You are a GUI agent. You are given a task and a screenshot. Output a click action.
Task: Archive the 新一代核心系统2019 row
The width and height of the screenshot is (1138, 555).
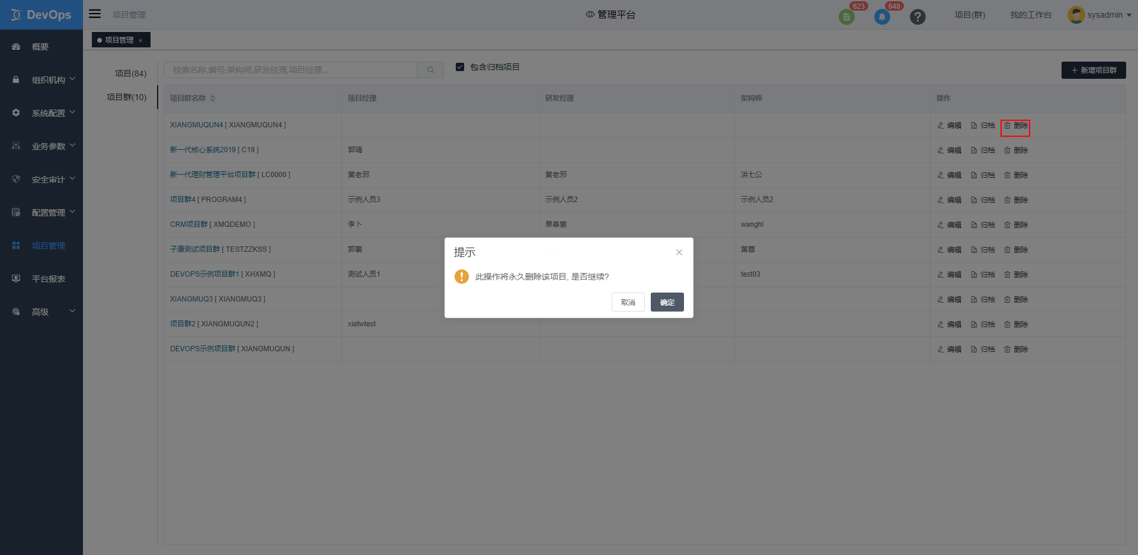tap(983, 150)
